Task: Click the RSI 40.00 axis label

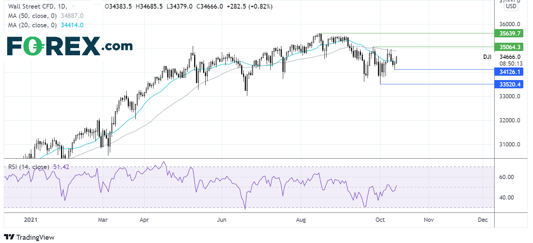Action: pyautogui.click(x=506, y=197)
